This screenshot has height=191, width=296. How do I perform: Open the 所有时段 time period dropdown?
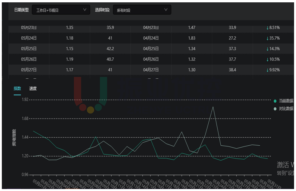(x=142, y=10)
